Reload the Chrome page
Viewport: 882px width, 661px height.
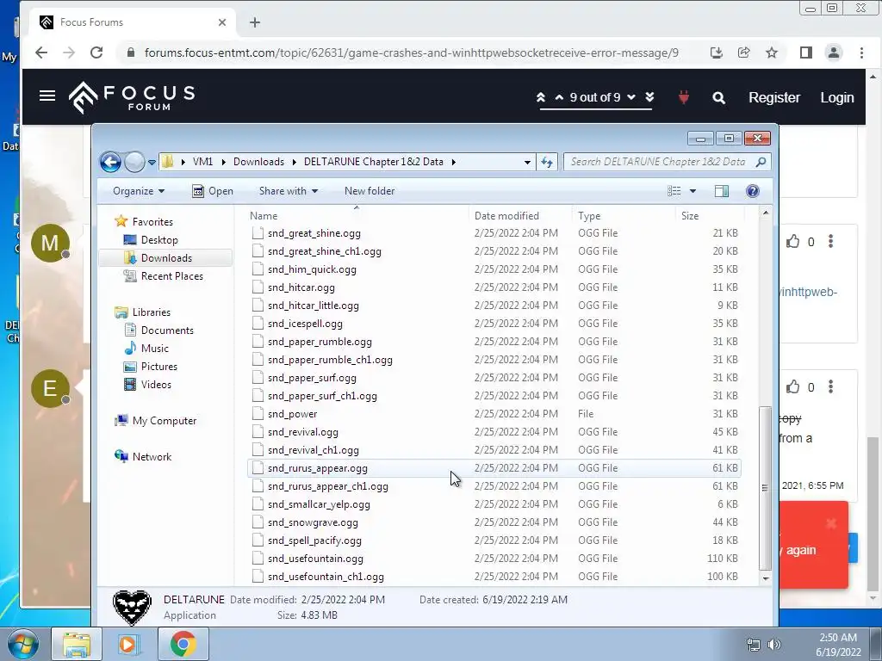click(96, 53)
